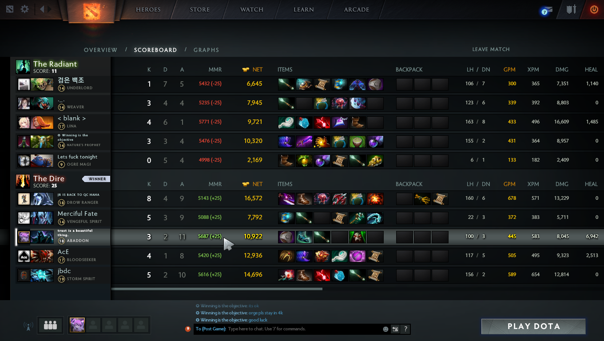Open the party members group icon
The height and width of the screenshot is (341, 604).
tap(50, 325)
